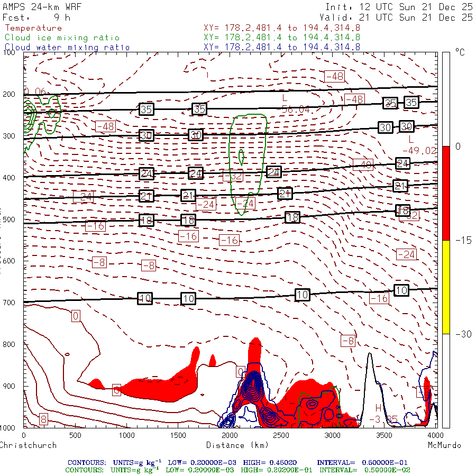Select the blue 'Cloud water mixing ratio' label
The width and height of the screenshot is (476, 476).
coord(67,48)
